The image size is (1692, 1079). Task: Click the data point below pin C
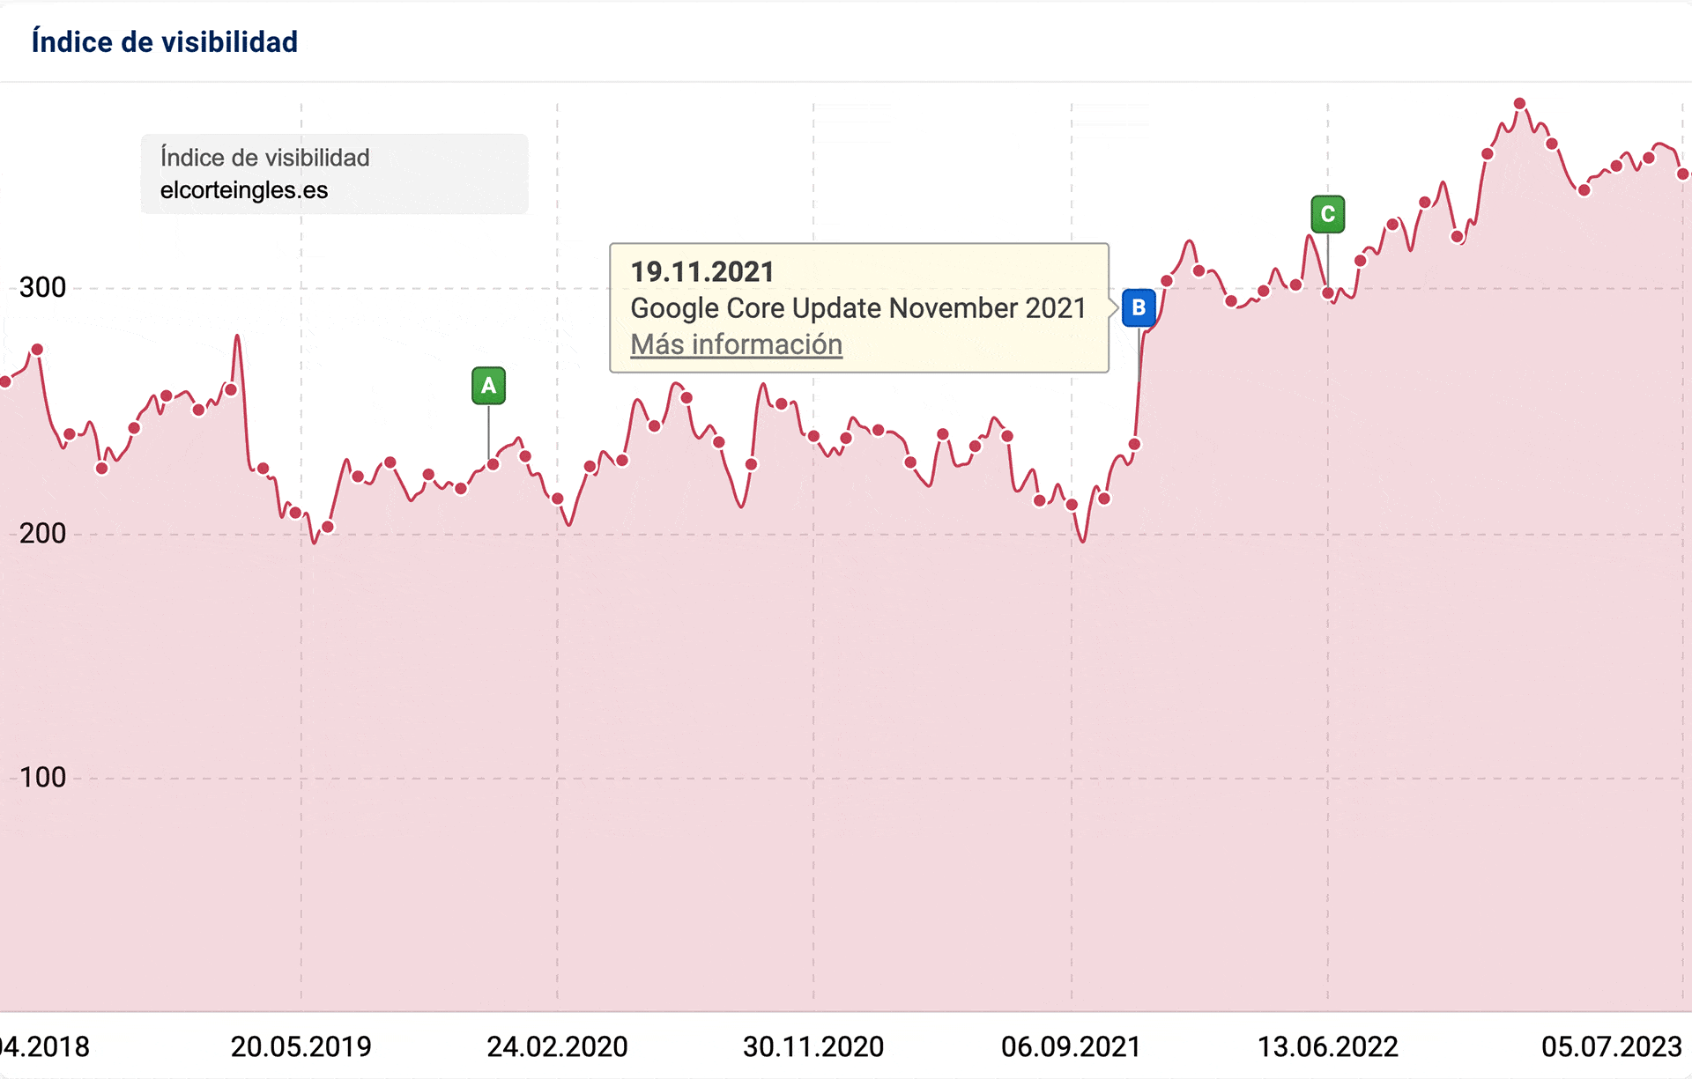pos(1327,293)
